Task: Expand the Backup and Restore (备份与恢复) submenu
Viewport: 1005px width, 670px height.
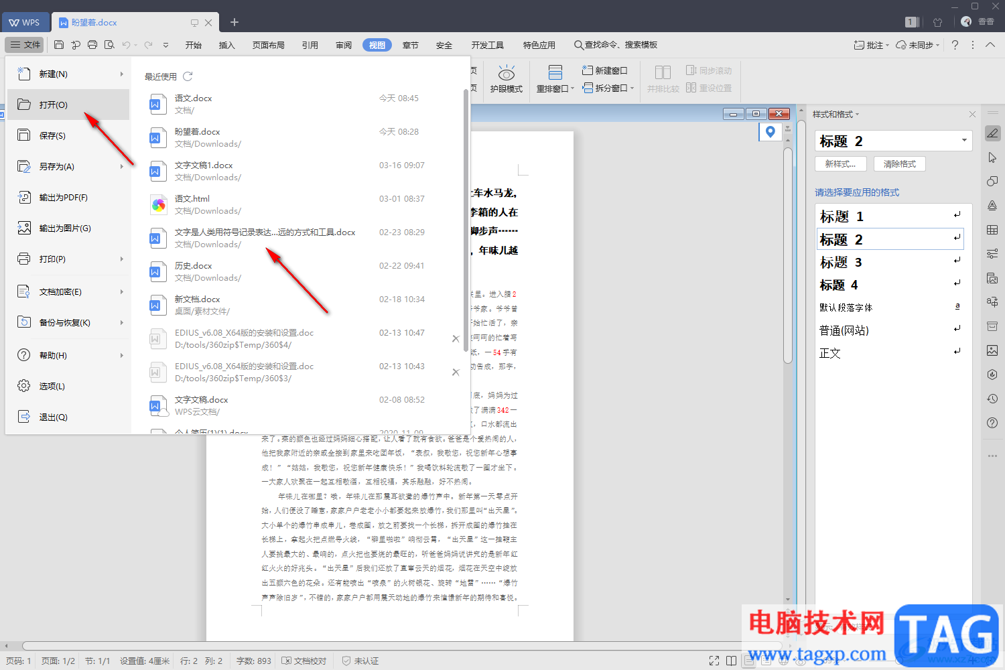Action: 121,322
